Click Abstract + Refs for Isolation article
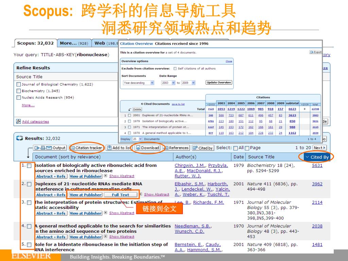Screen dimensions: 348x261 point(51,176)
